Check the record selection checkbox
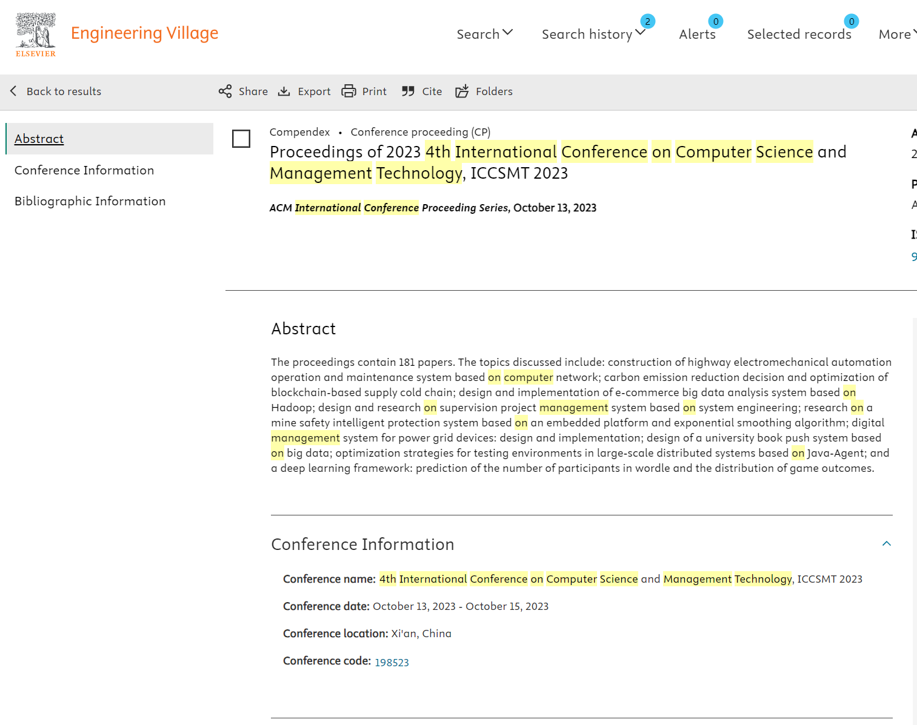 241,139
